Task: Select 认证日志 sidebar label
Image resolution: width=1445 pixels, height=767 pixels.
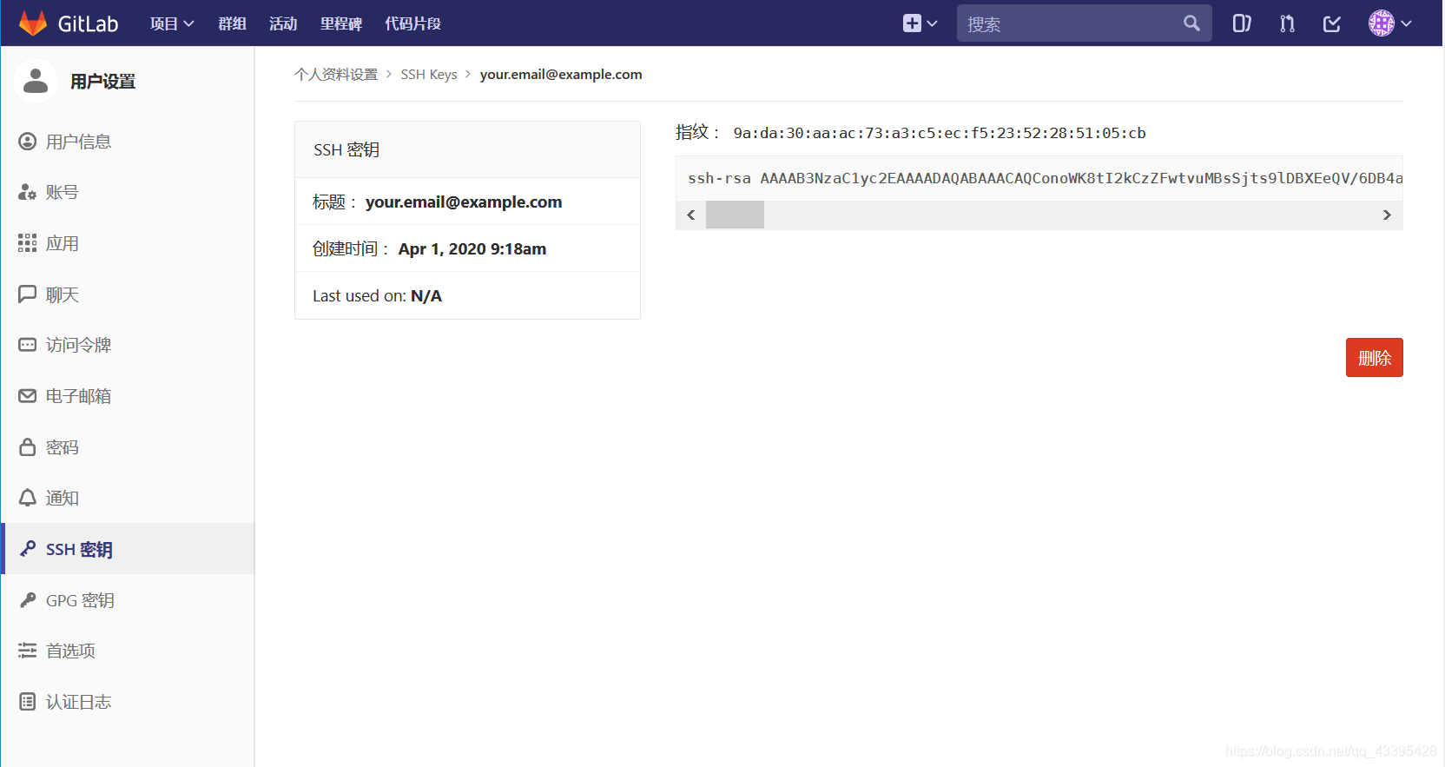Action: (x=79, y=702)
